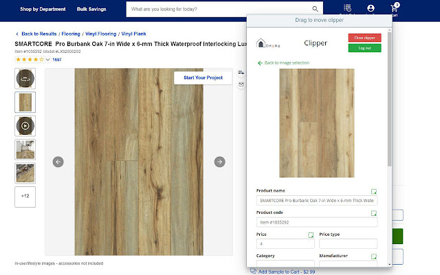
Task: Click the Product name selector icon
Action: pos(374,191)
